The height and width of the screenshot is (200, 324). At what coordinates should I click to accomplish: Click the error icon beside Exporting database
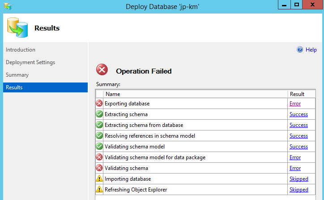tap(99, 104)
